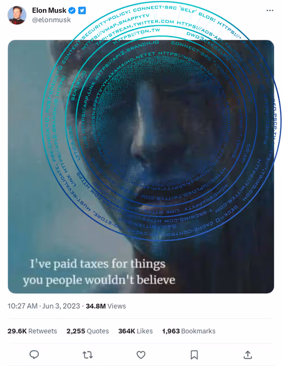282x366 pixels.
Task: Open the @elonmusk handle link
Action: coord(51,20)
